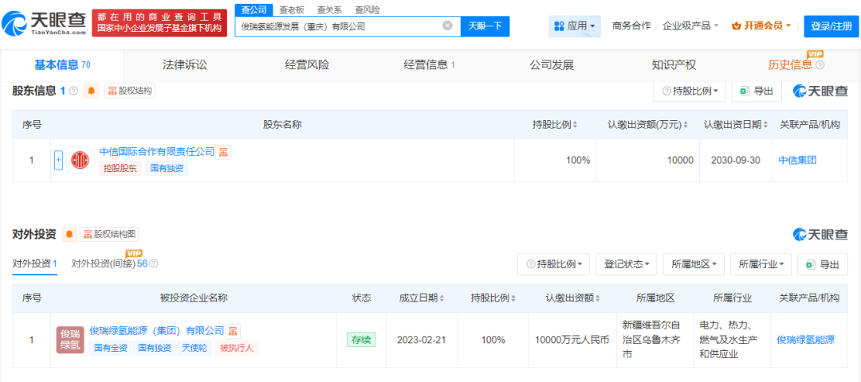Switch to the 法律诉讼 tab

184,64
